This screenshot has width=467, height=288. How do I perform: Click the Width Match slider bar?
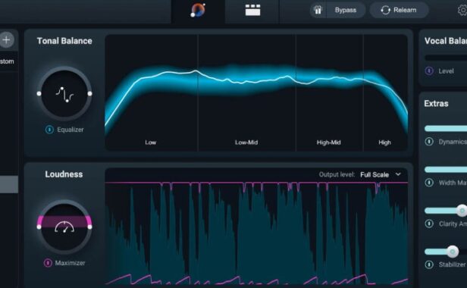tap(446, 170)
